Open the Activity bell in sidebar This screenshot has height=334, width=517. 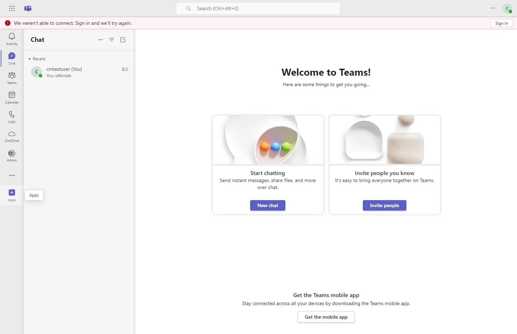tap(12, 39)
